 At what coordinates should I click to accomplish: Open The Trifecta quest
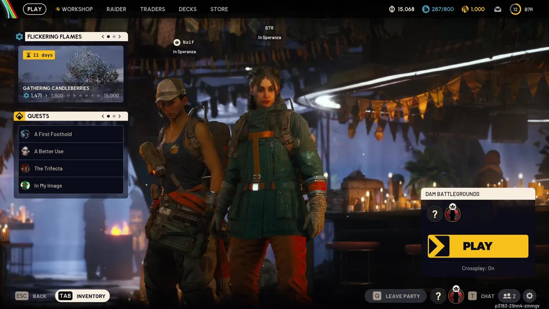pyautogui.click(x=71, y=168)
